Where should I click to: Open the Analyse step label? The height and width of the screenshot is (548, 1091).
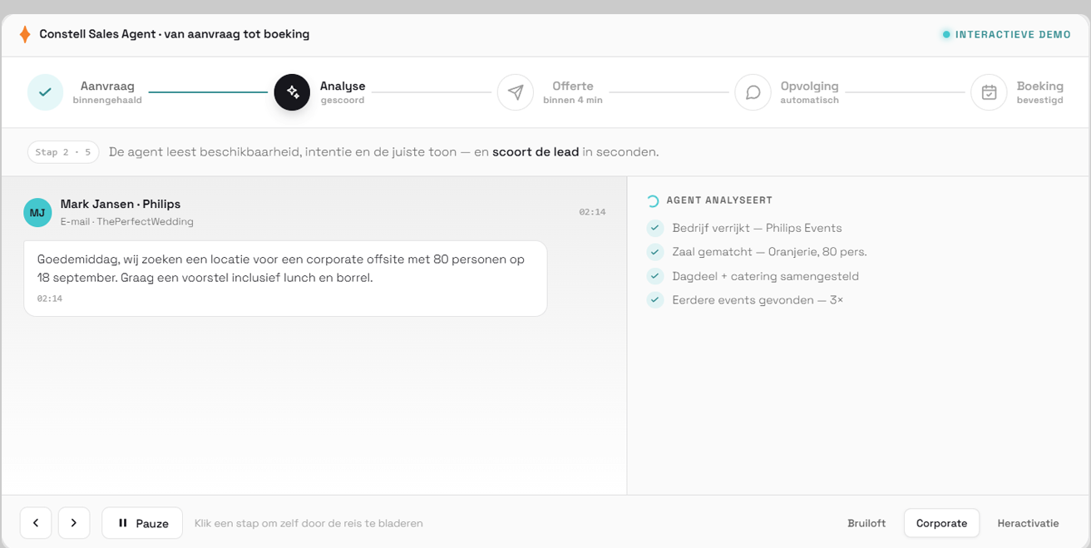coord(343,86)
